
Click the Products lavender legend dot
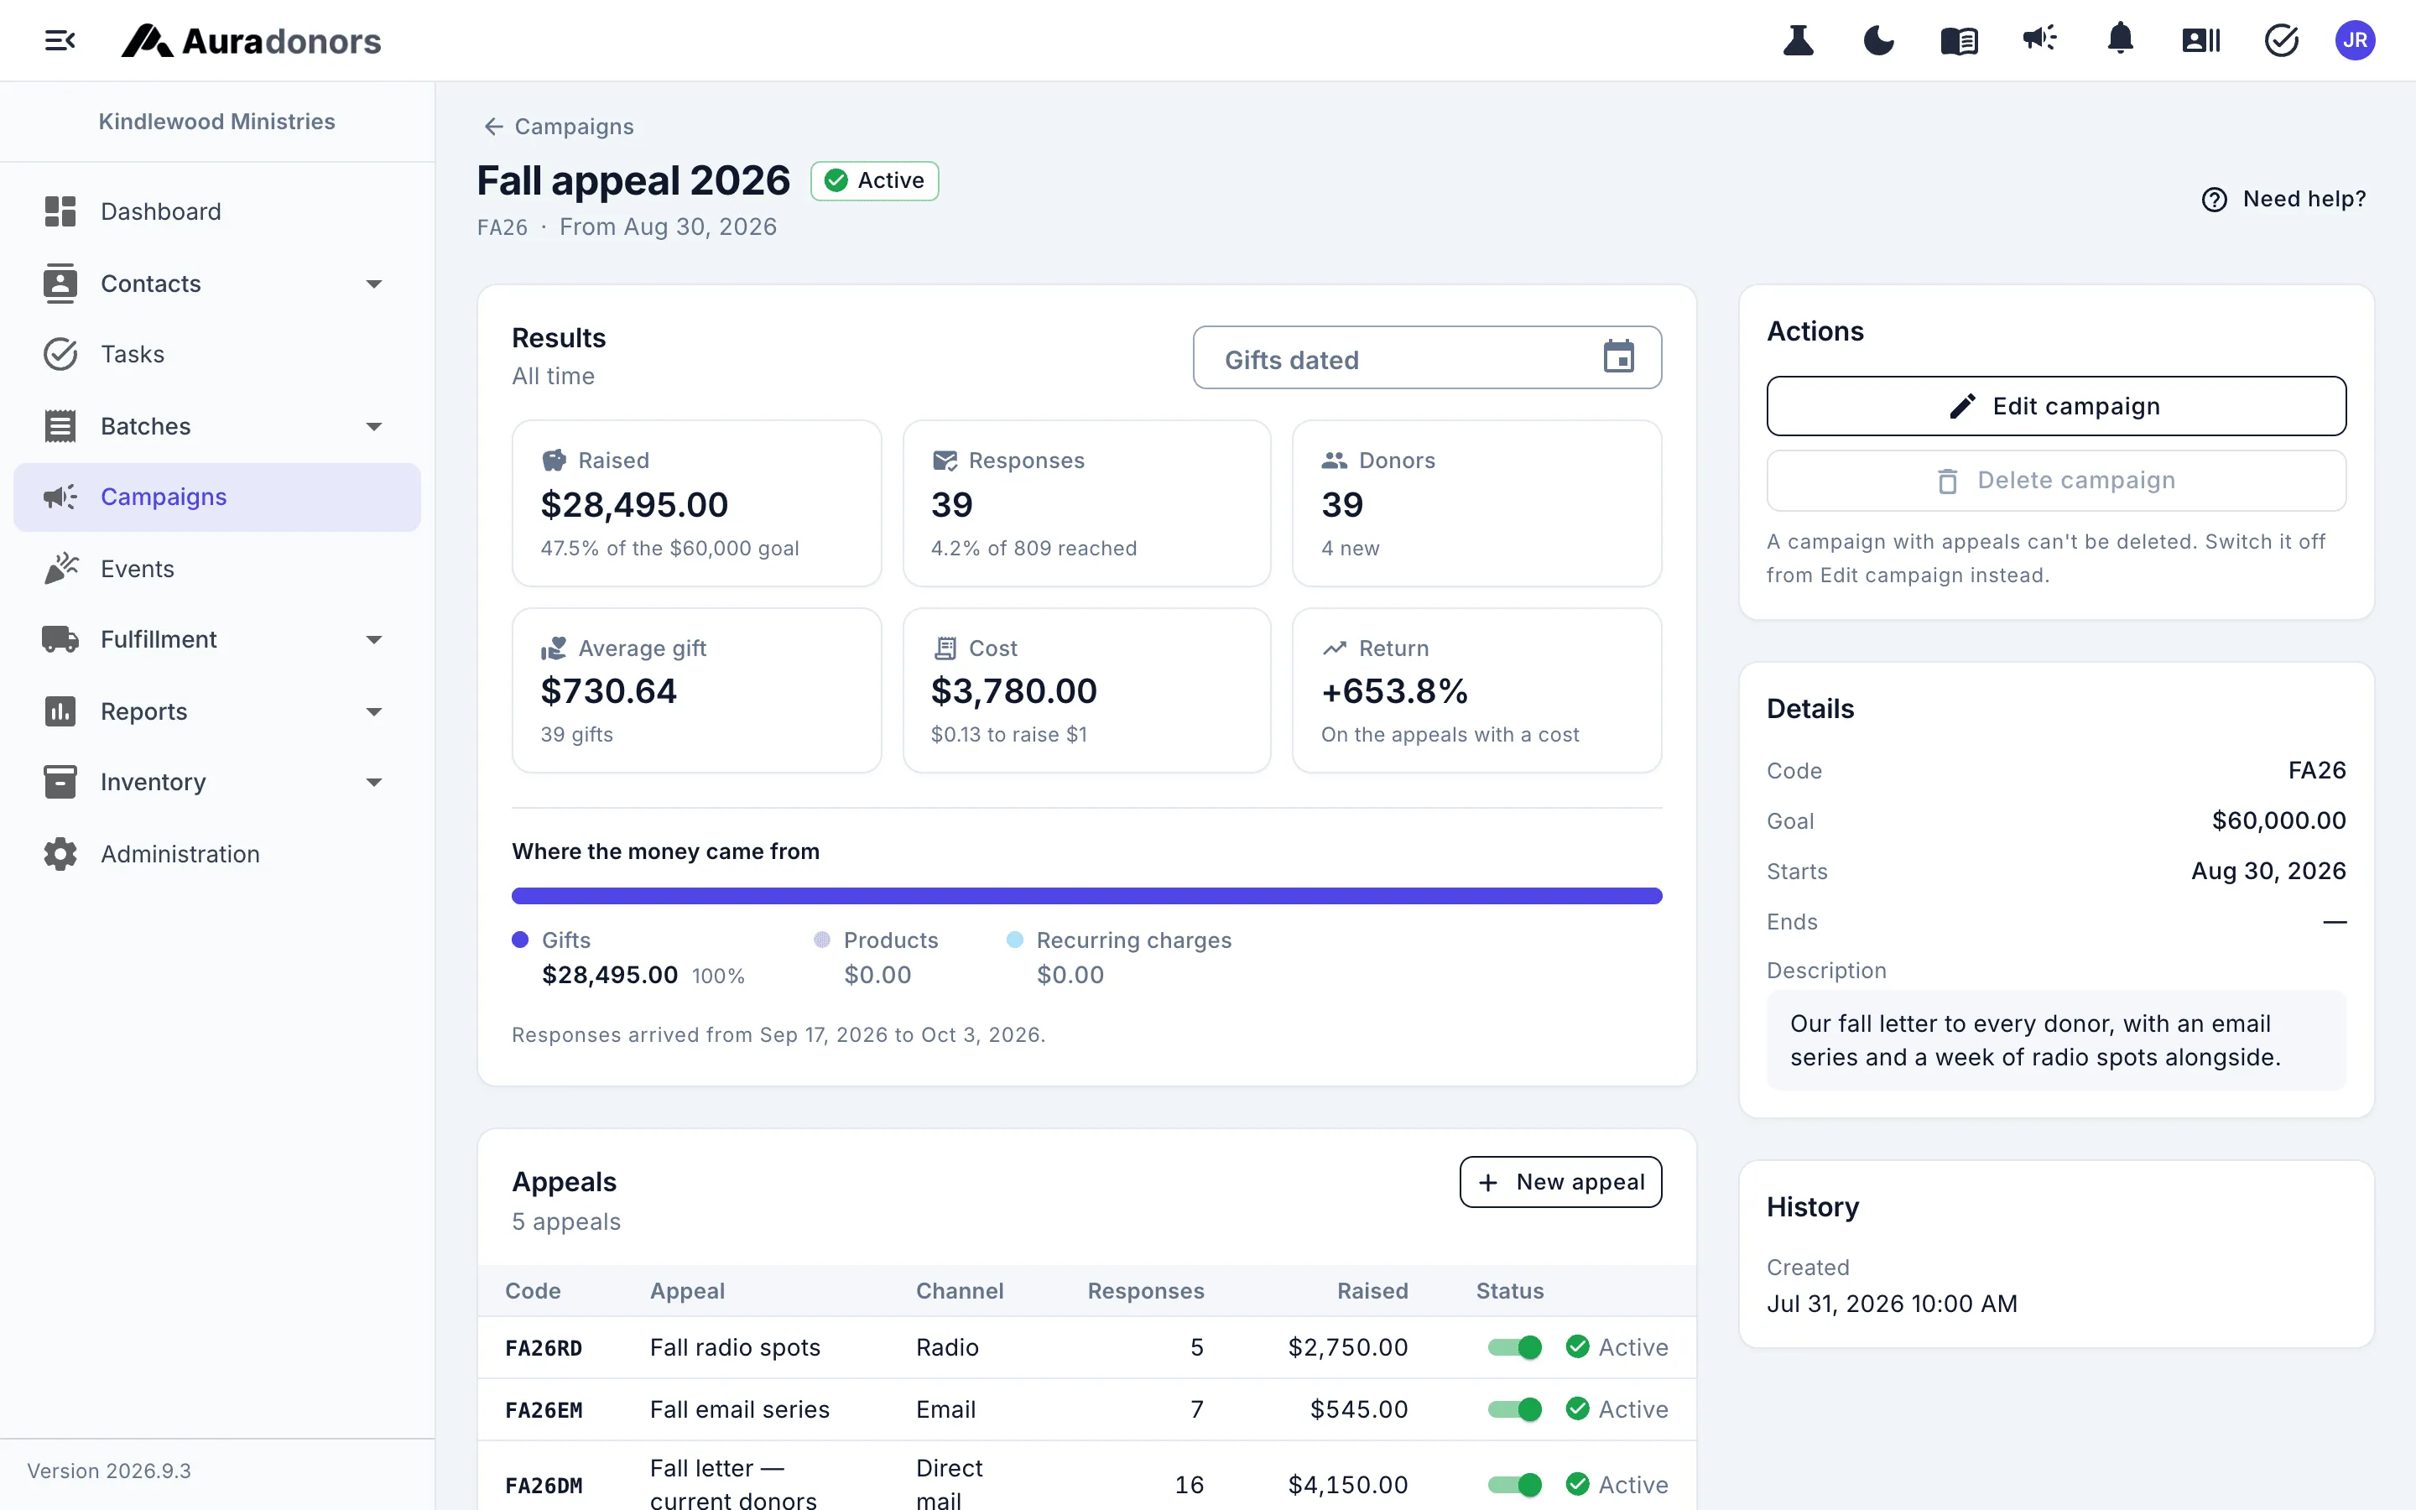click(821, 940)
